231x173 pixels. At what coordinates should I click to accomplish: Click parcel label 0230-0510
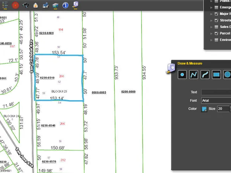click(x=47, y=78)
